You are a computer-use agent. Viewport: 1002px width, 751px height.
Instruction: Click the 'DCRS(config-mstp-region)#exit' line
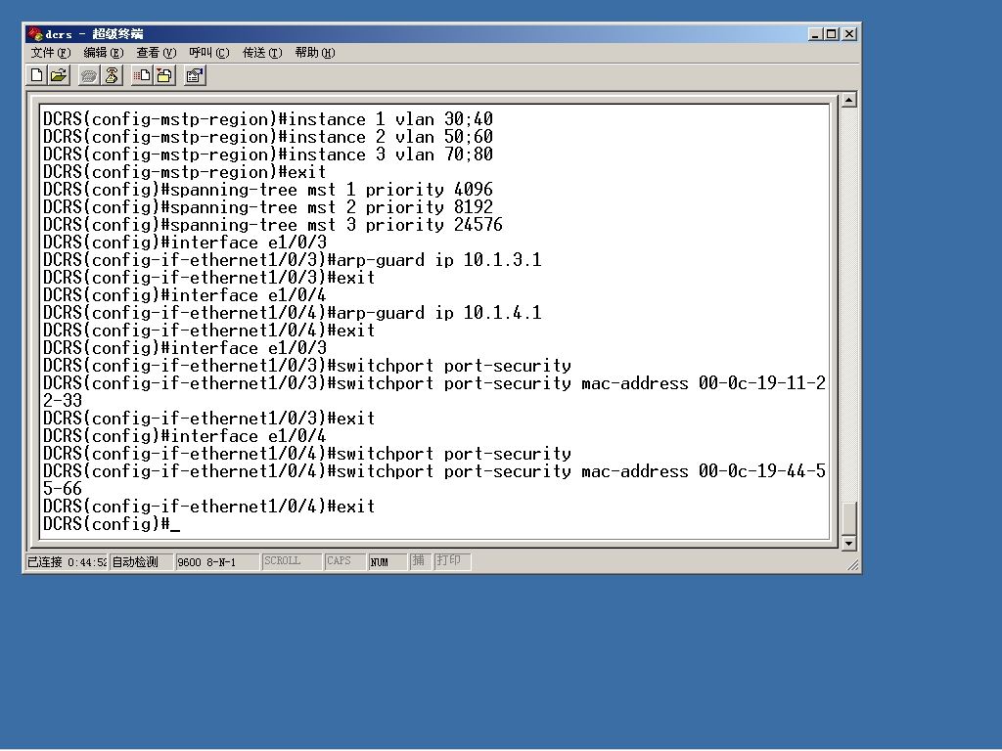[185, 172]
